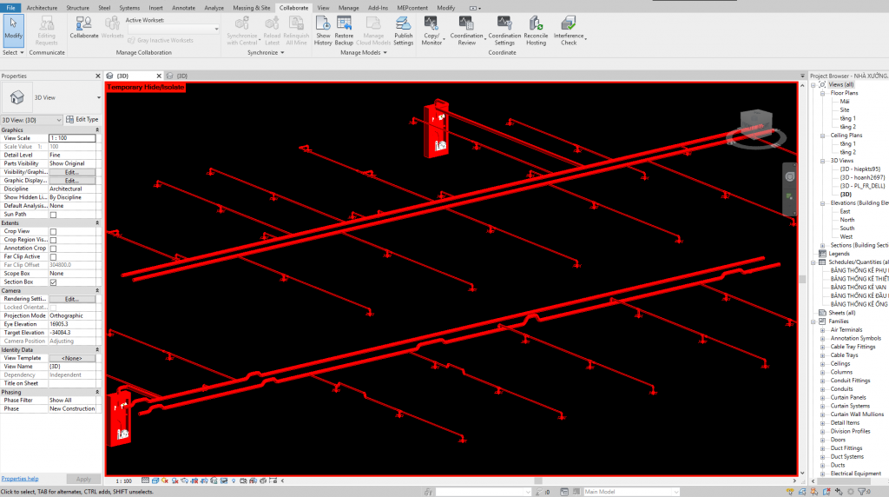Collapse the Graphics properties section
This screenshot has width=889, height=497.
tap(97, 130)
